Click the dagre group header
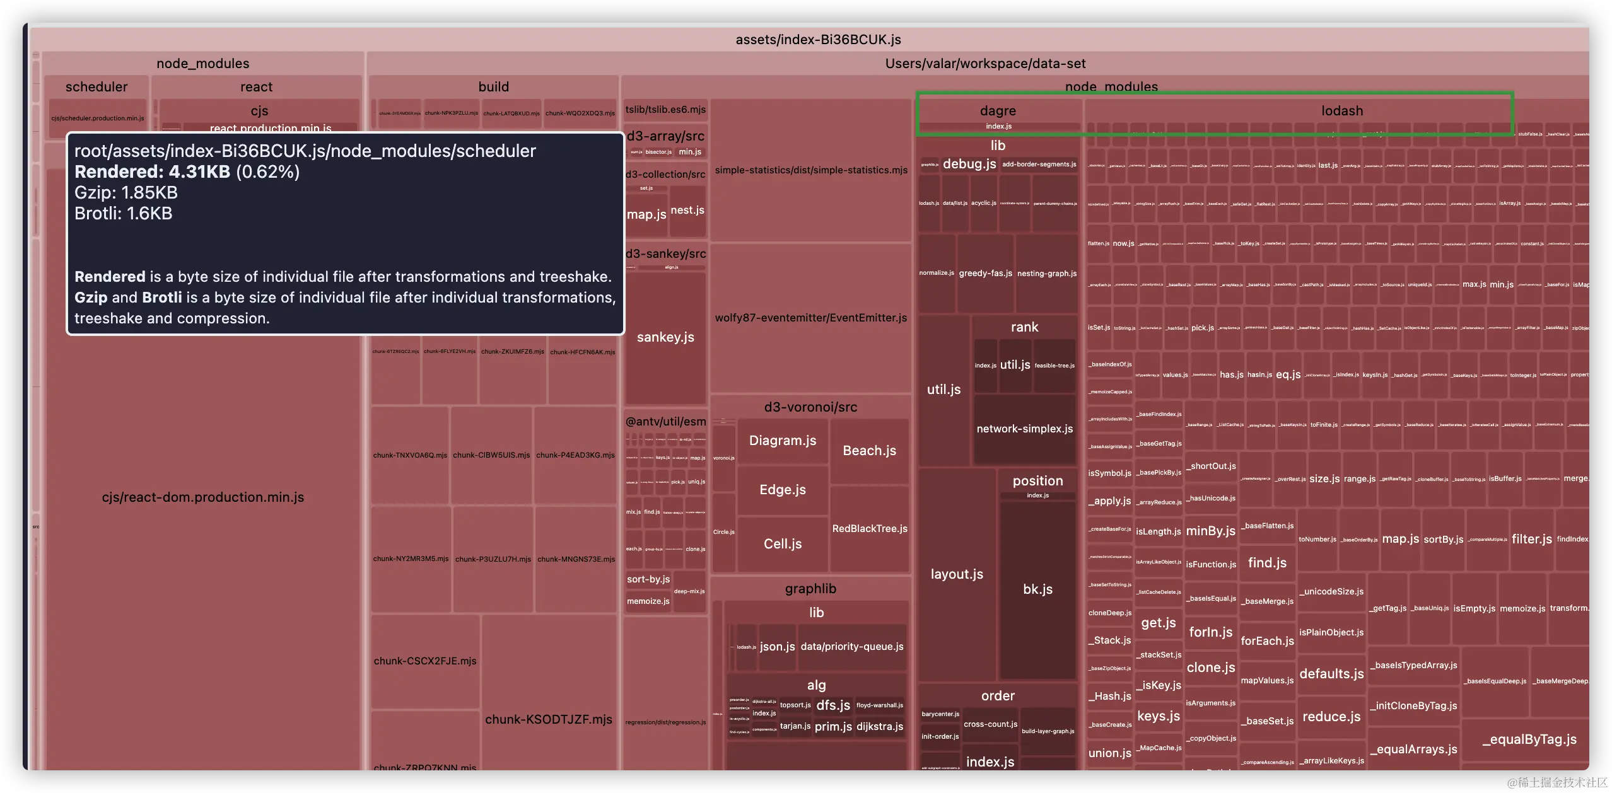 pyautogui.click(x=998, y=111)
